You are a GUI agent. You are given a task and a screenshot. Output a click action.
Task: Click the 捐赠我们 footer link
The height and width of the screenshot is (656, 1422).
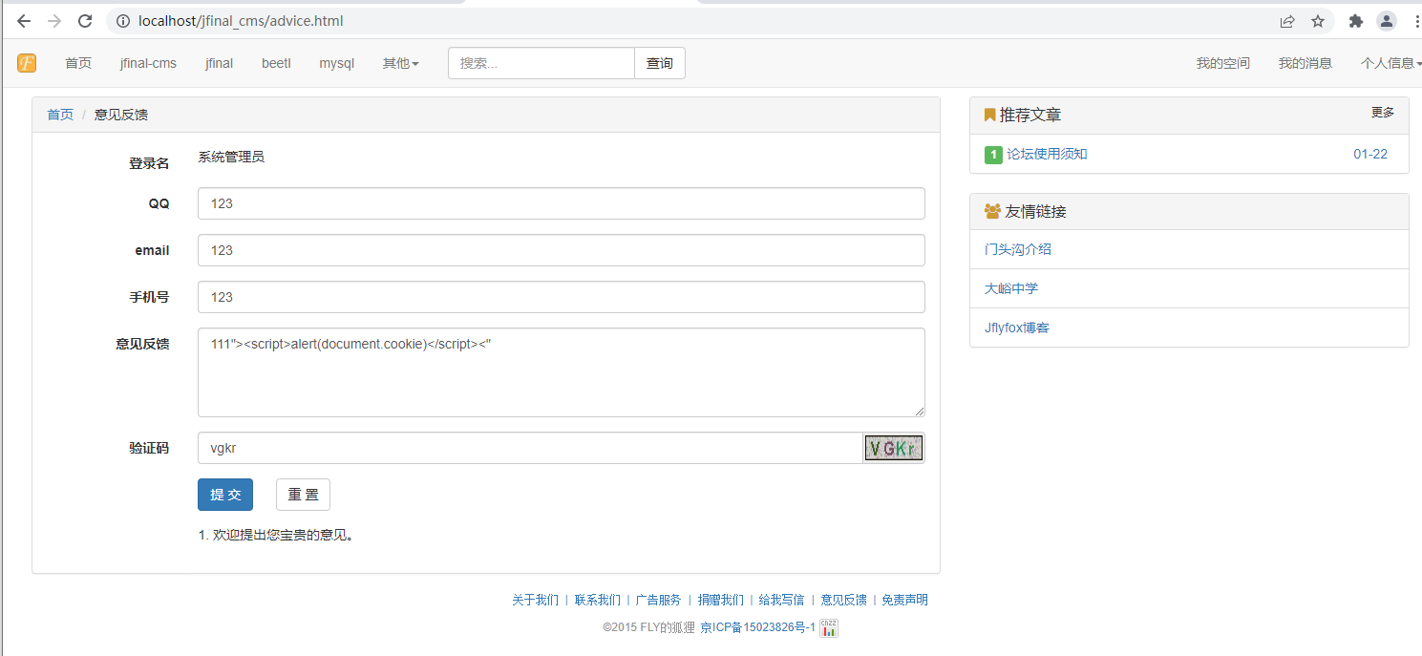point(720,600)
